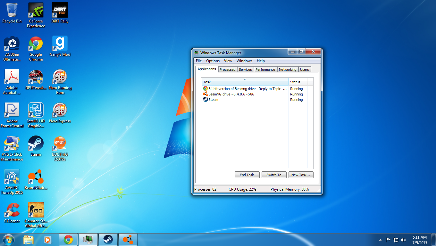Screen dimensions: 436x246
Task: Switch to Chrome on the taskbar
Action: [x=68, y=240]
